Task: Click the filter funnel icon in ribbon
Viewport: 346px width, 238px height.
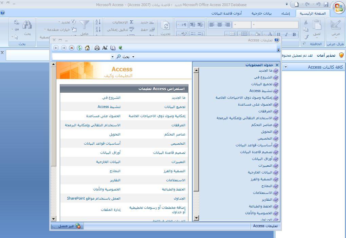Action: tap(84, 25)
